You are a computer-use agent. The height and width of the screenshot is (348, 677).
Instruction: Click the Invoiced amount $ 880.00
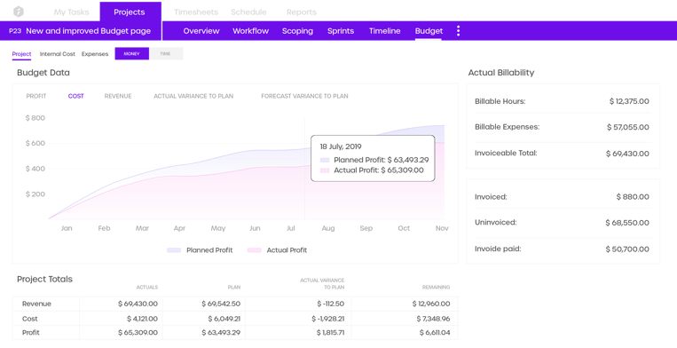(x=633, y=197)
